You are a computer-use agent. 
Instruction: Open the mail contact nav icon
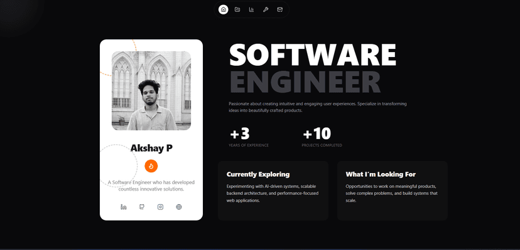[280, 9]
